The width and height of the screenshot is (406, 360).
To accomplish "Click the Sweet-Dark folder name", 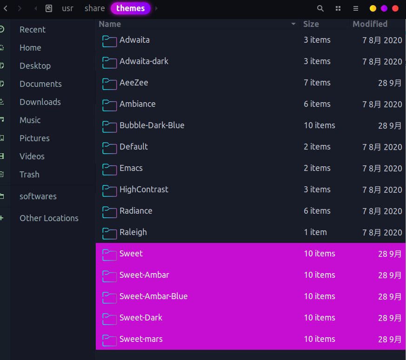I will click(141, 318).
